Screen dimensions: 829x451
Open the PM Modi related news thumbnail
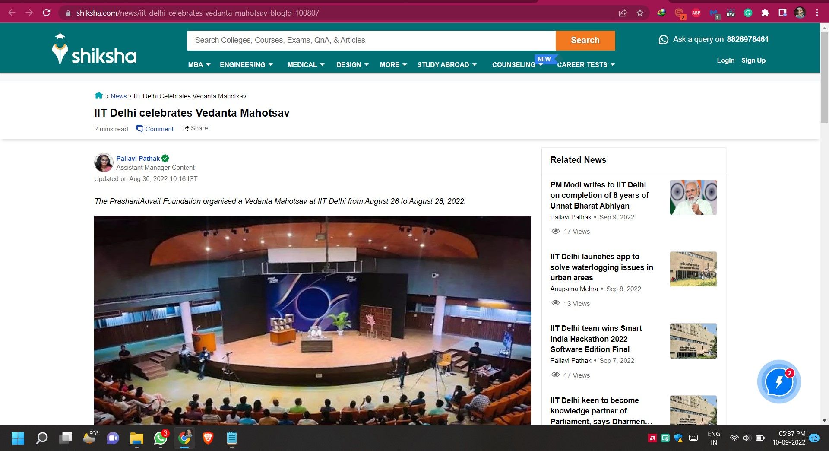click(x=693, y=197)
